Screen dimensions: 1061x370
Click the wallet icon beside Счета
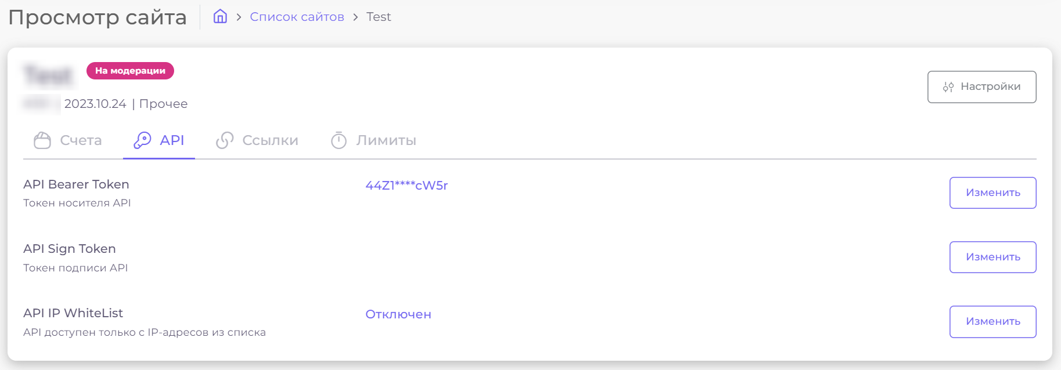[42, 140]
